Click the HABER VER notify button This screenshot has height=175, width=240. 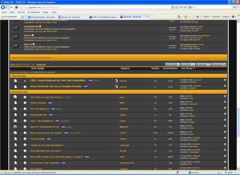(188, 64)
